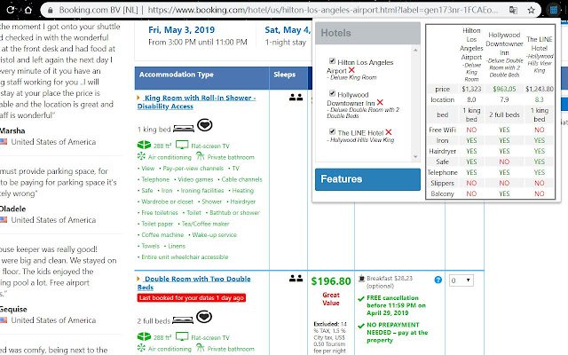Image resolution: width=568 pixels, height=355 pixels.
Task: Open the blue question mark help icon
Action: pyautogui.click(x=438, y=280)
